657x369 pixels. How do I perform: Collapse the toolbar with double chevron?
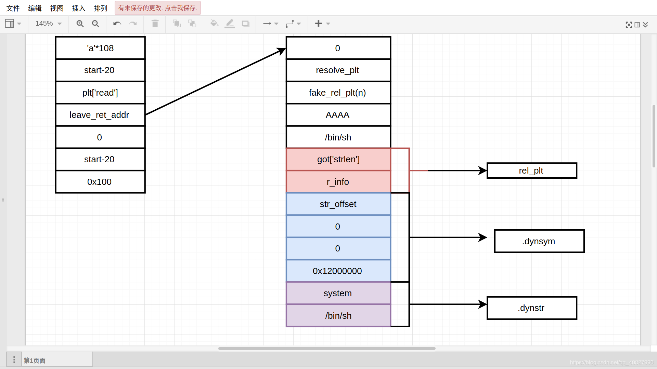click(645, 25)
